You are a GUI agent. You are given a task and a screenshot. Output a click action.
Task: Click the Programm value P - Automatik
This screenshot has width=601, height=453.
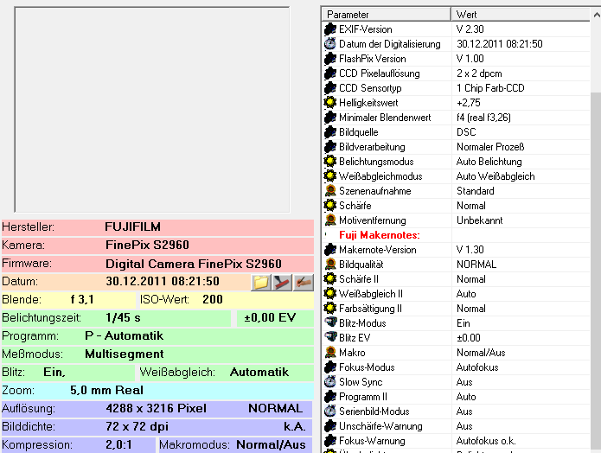pyautogui.click(x=125, y=335)
